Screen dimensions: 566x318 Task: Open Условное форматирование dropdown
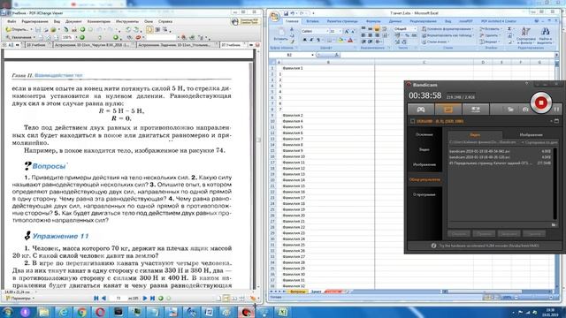pyautogui.click(x=447, y=29)
